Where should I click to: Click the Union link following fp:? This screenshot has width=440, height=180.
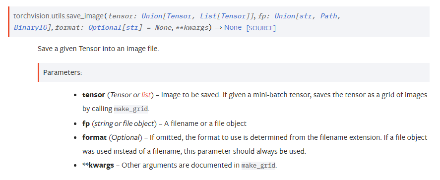click(x=285, y=16)
